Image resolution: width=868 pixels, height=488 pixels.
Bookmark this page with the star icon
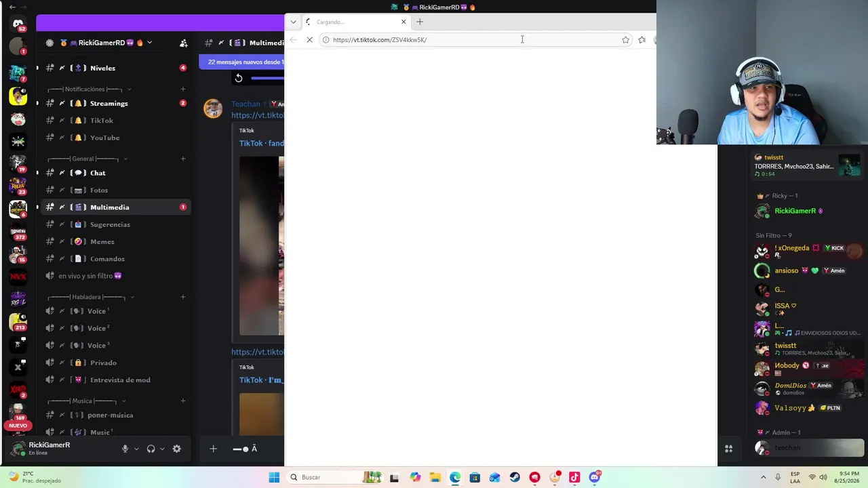pyautogui.click(x=625, y=40)
